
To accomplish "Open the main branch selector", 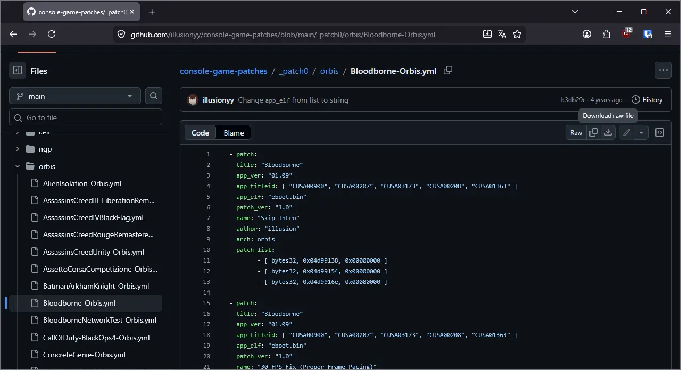I will 75,96.
